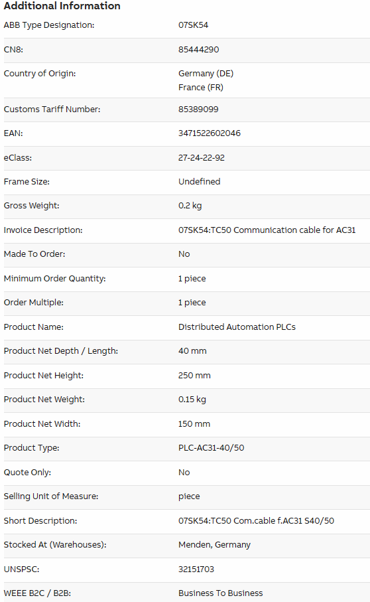Select the eClass code 27-24-22-92
This screenshot has height=602, width=370.
click(202, 158)
